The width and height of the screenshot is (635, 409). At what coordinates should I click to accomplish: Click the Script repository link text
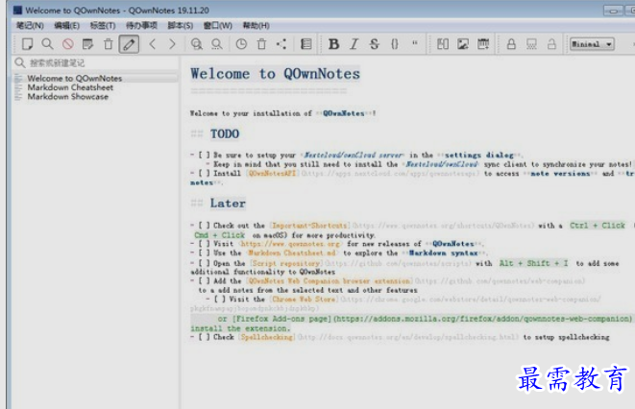pyautogui.click(x=285, y=263)
